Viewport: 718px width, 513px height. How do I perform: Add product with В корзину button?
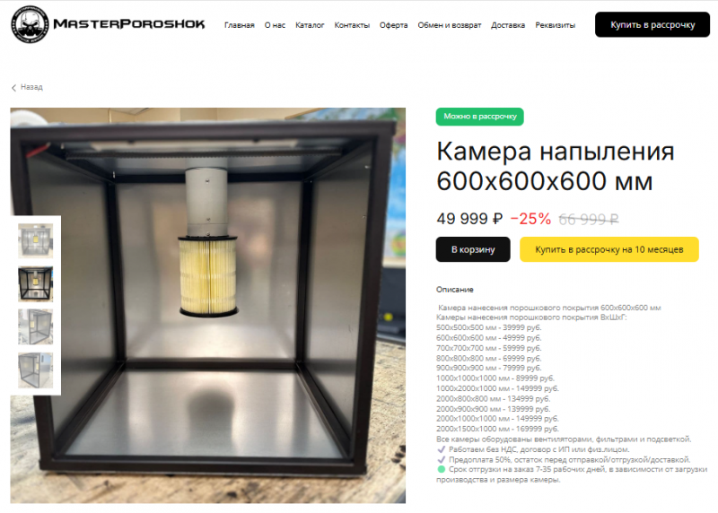[x=473, y=249]
